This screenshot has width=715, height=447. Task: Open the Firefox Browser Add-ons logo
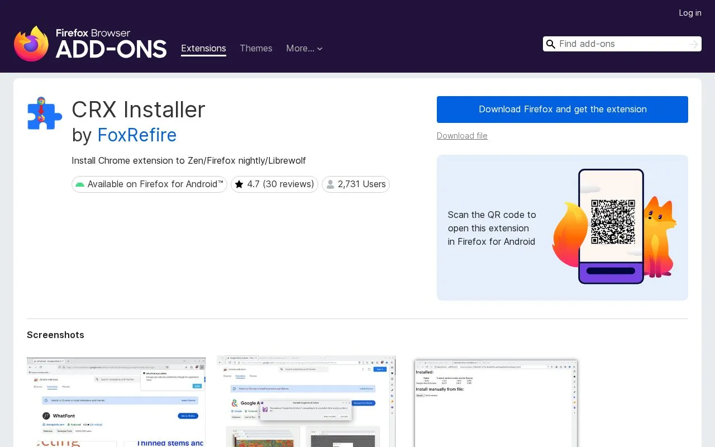click(90, 44)
